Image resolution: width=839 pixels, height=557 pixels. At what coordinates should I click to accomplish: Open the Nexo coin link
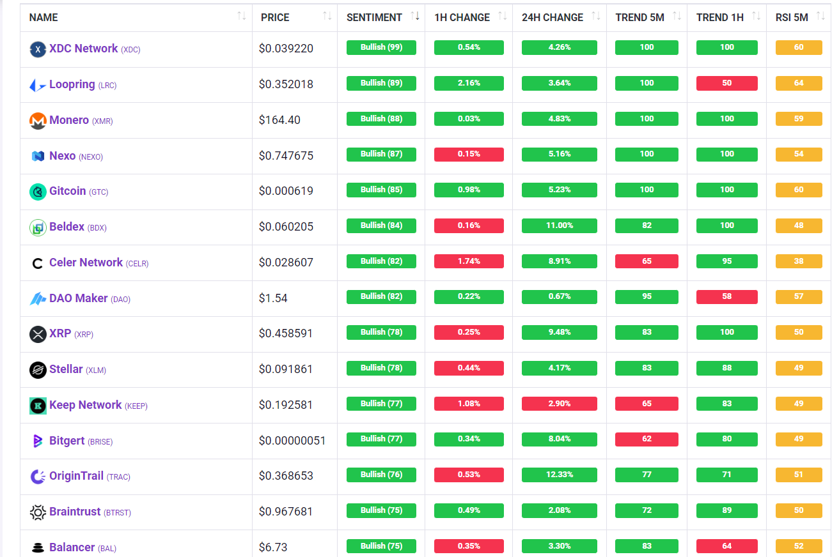62,156
